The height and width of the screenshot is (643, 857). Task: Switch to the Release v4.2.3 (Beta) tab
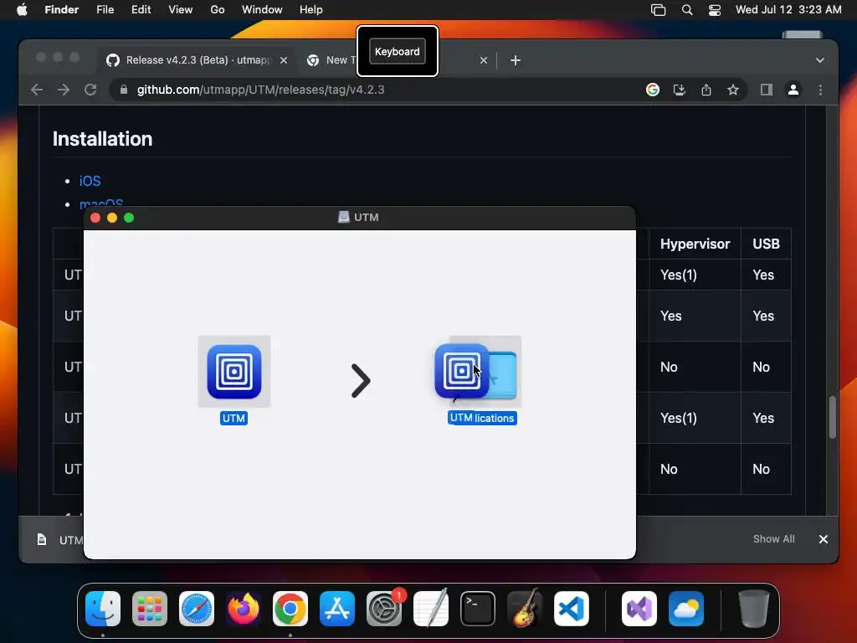(197, 60)
